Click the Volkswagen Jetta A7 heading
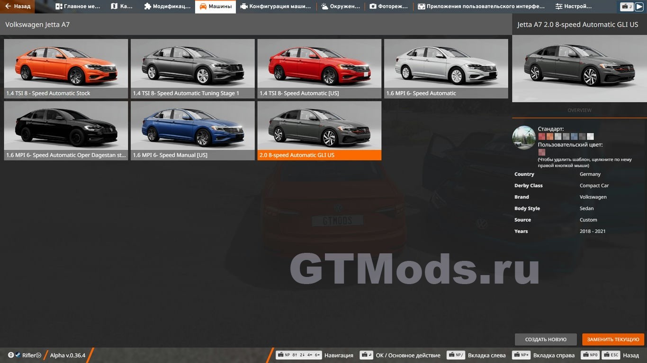Screen dimensions: 647x363 pos(37,24)
